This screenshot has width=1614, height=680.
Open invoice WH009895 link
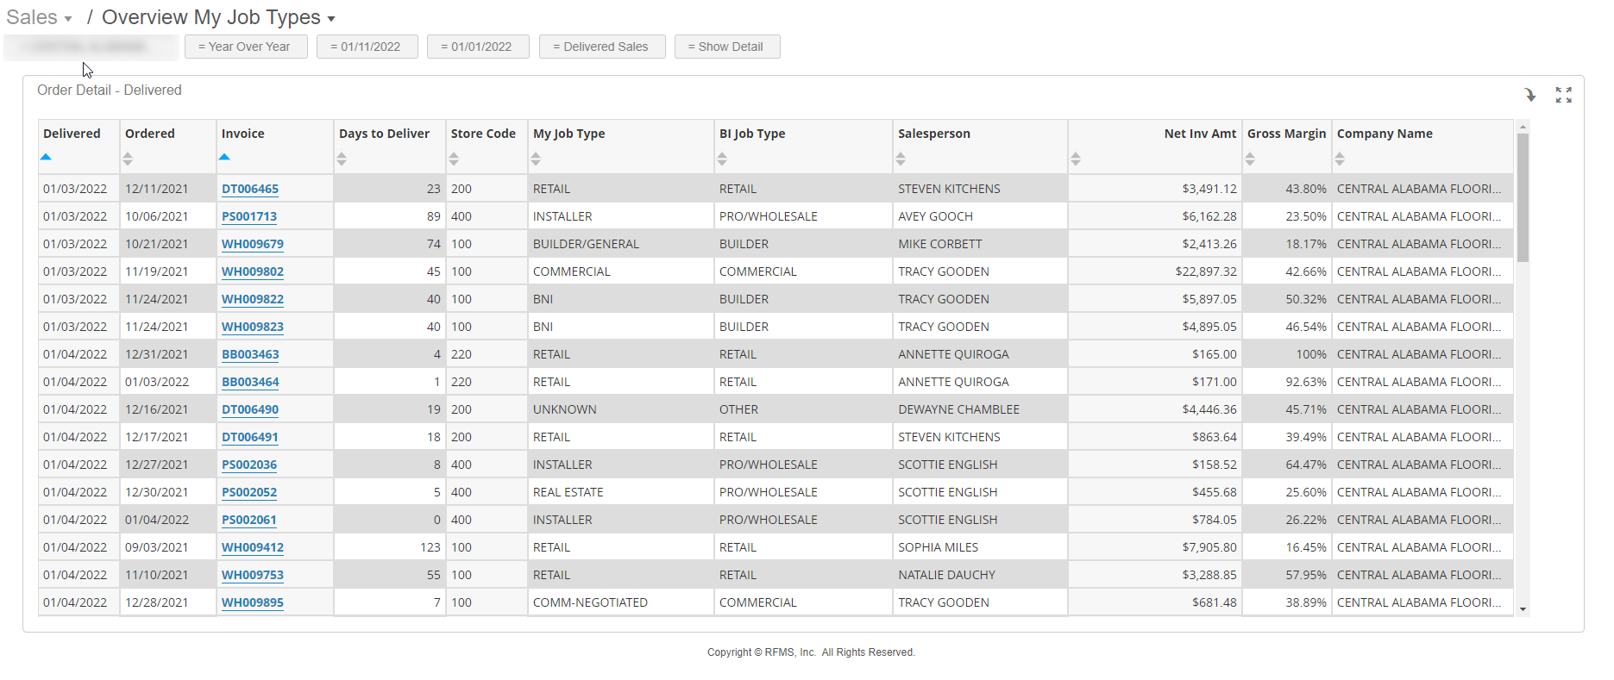click(253, 602)
